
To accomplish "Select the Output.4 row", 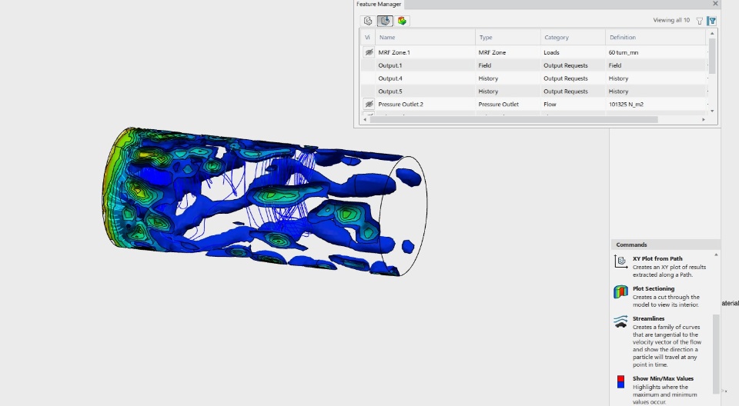I will [533, 78].
